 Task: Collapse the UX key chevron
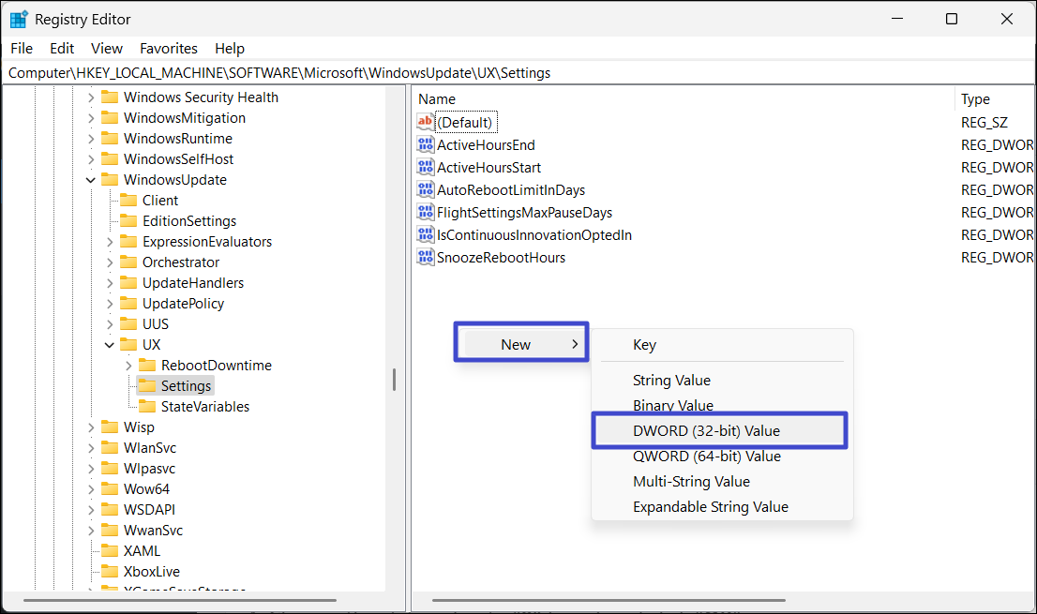[x=110, y=345]
